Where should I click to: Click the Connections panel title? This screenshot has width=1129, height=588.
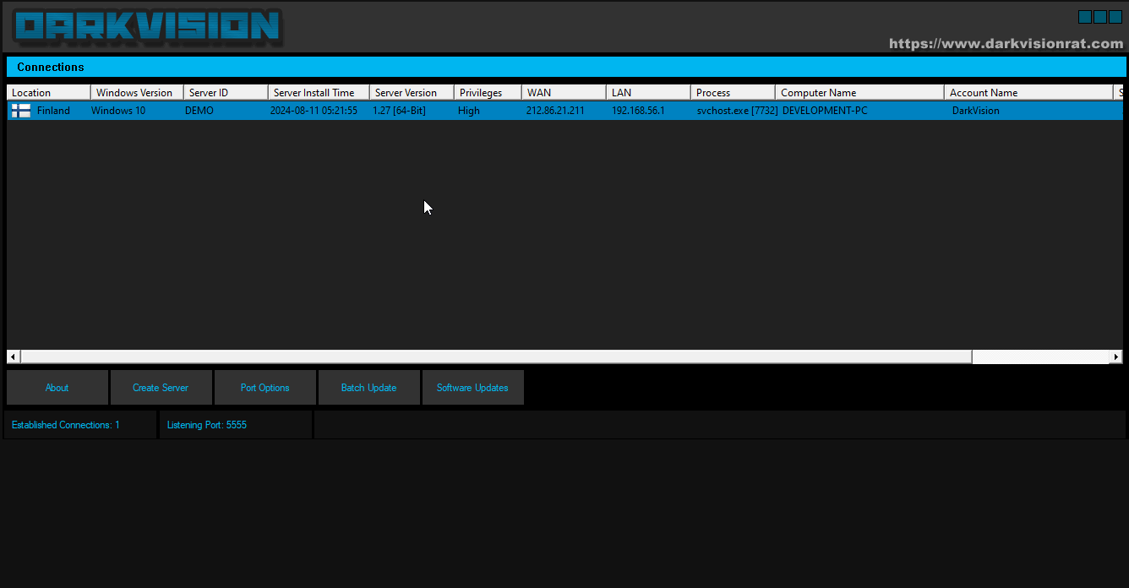click(x=51, y=67)
